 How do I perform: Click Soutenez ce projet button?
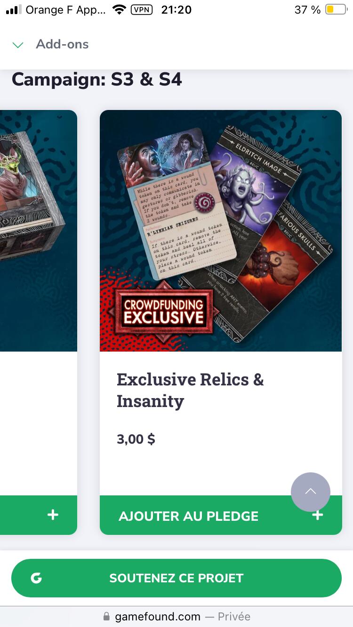point(176,578)
